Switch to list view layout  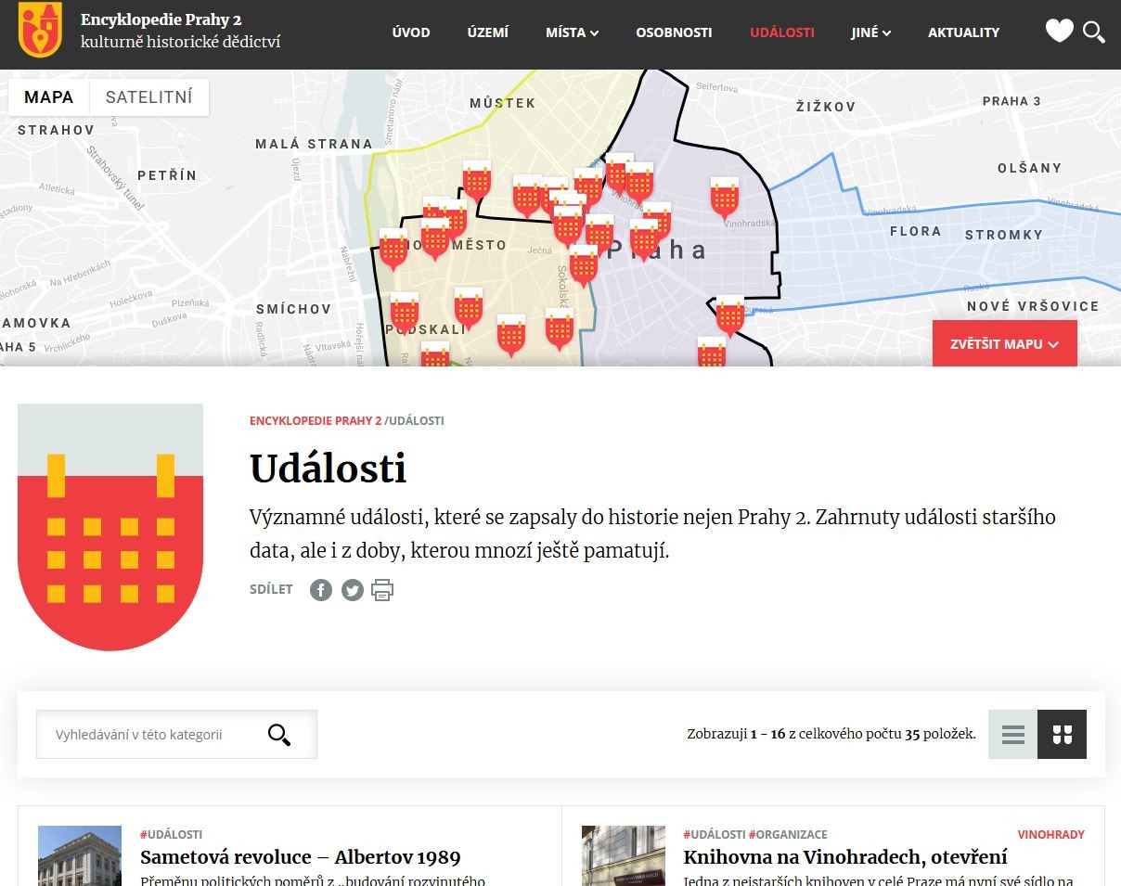(1012, 735)
